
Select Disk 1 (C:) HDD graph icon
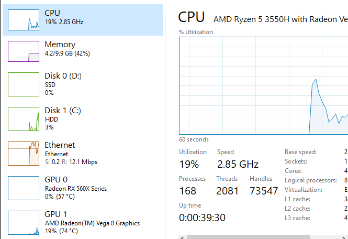24,119
